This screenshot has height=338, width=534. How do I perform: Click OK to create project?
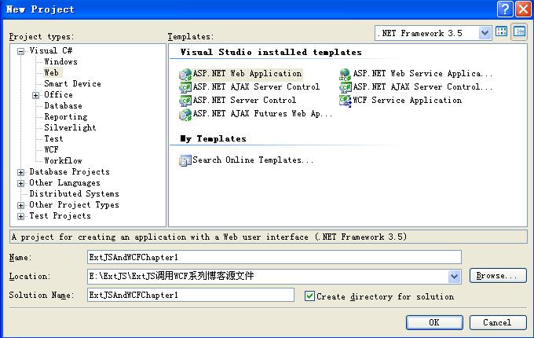[x=434, y=322]
